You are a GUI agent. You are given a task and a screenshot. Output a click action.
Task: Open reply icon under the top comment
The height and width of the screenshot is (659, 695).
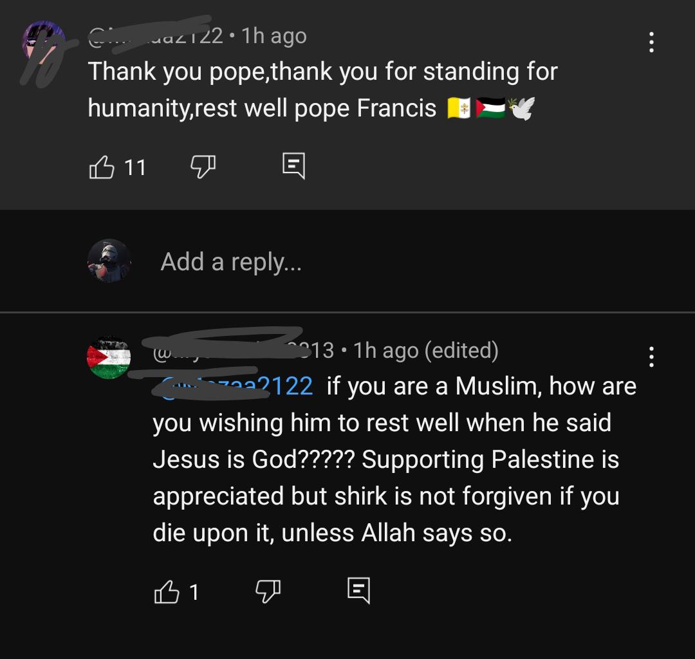(x=294, y=166)
